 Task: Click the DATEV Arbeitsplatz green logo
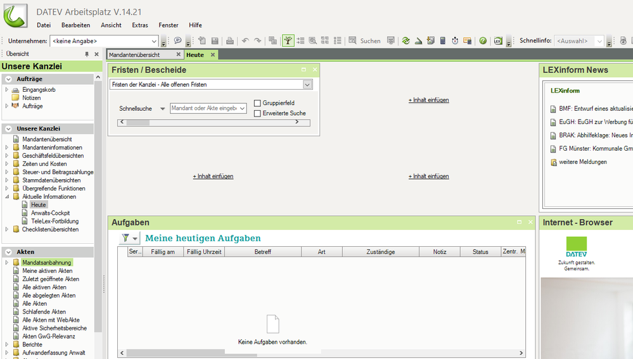pyautogui.click(x=15, y=15)
